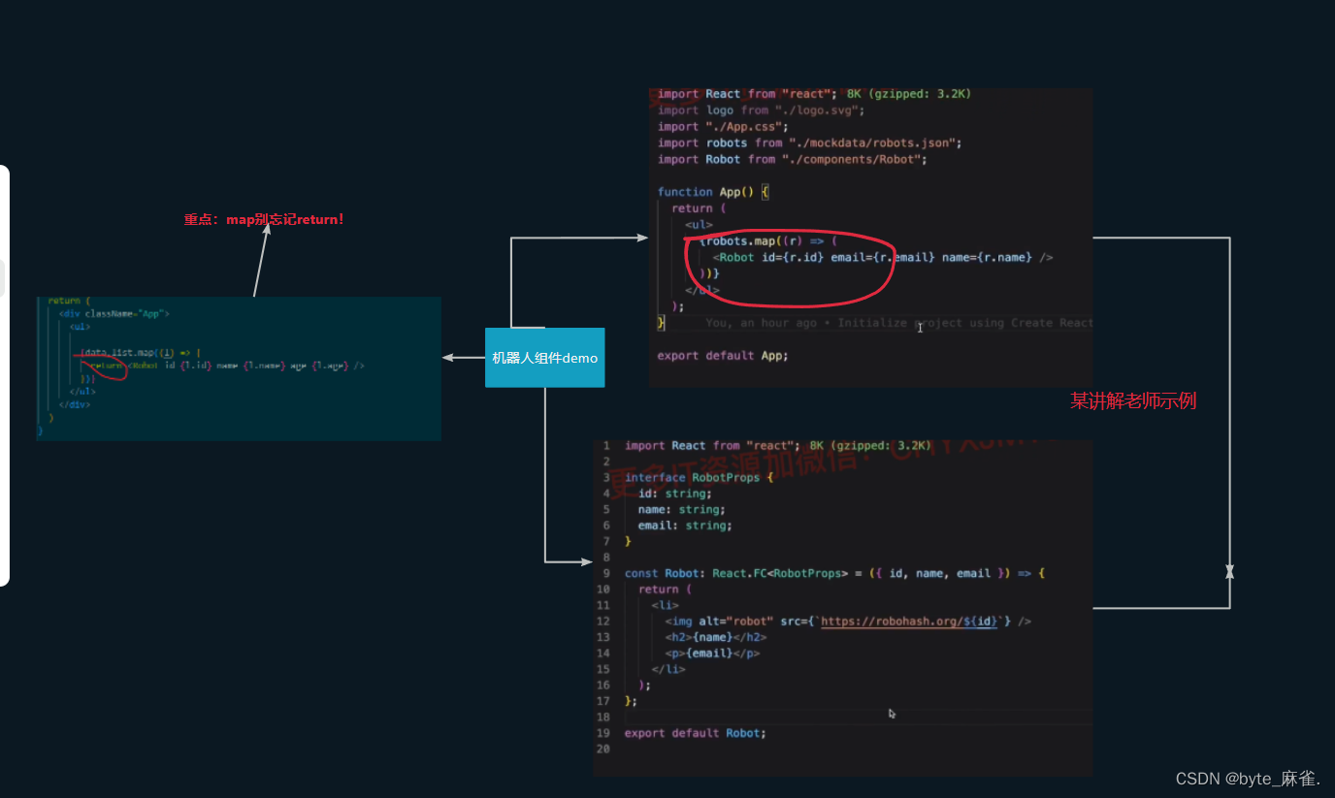The height and width of the screenshot is (798, 1335).
Task: Select the 机器人组件demo center node
Action: pos(544,358)
